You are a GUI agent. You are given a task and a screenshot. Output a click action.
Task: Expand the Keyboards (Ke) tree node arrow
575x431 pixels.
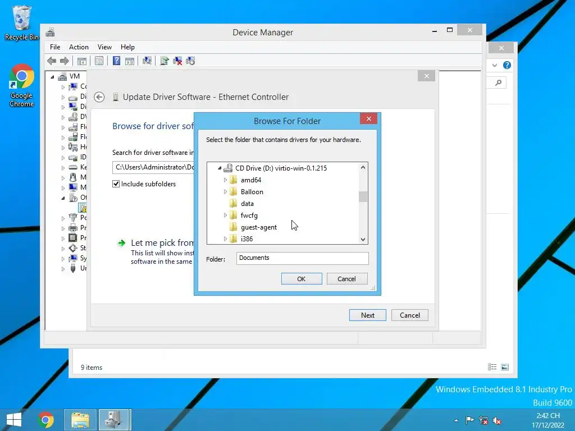63,167
